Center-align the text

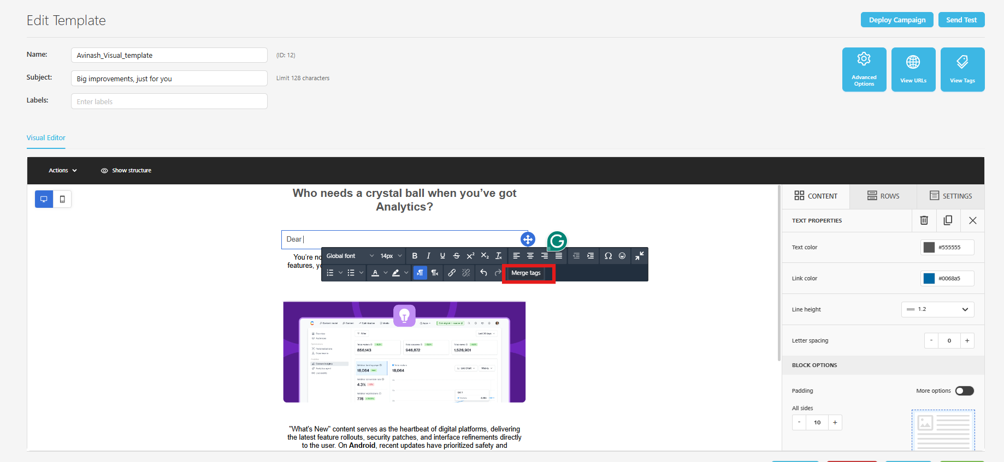pos(530,256)
